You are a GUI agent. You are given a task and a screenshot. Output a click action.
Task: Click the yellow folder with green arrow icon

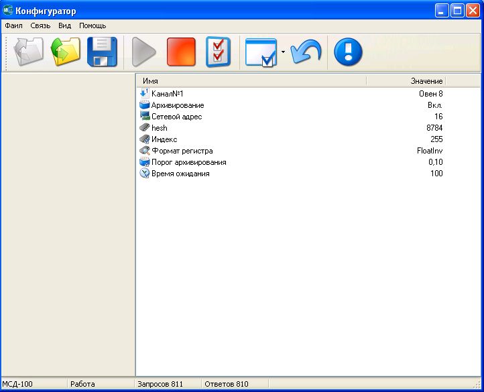(66, 52)
